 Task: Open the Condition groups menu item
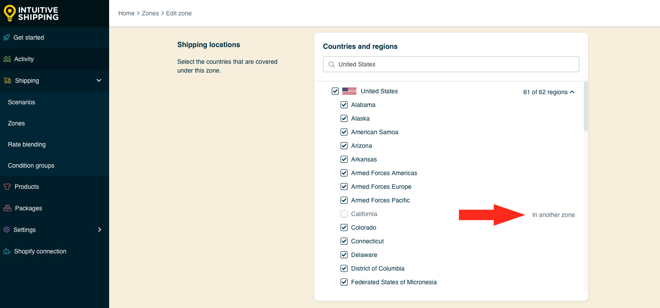(x=31, y=165)
